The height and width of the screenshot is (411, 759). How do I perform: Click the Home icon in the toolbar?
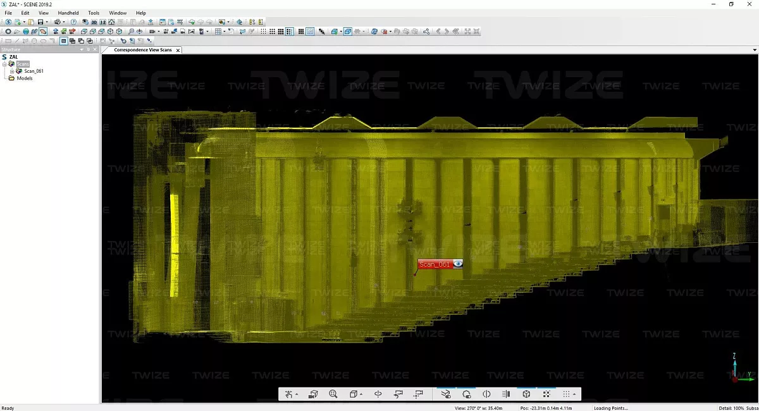coord(111,22)
